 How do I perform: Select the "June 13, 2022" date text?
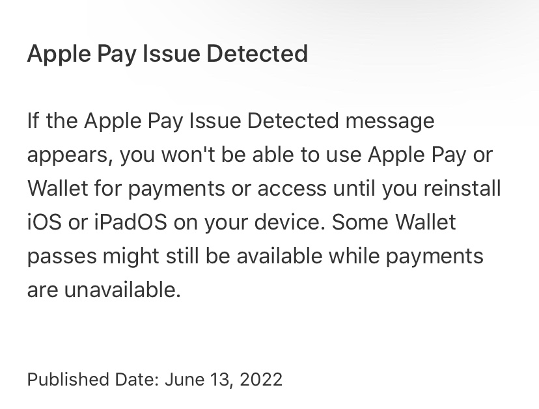point(223,380)
